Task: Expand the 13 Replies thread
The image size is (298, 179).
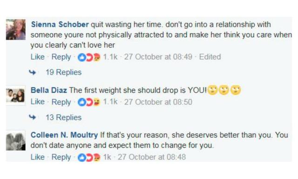Action: coord(63,117)
